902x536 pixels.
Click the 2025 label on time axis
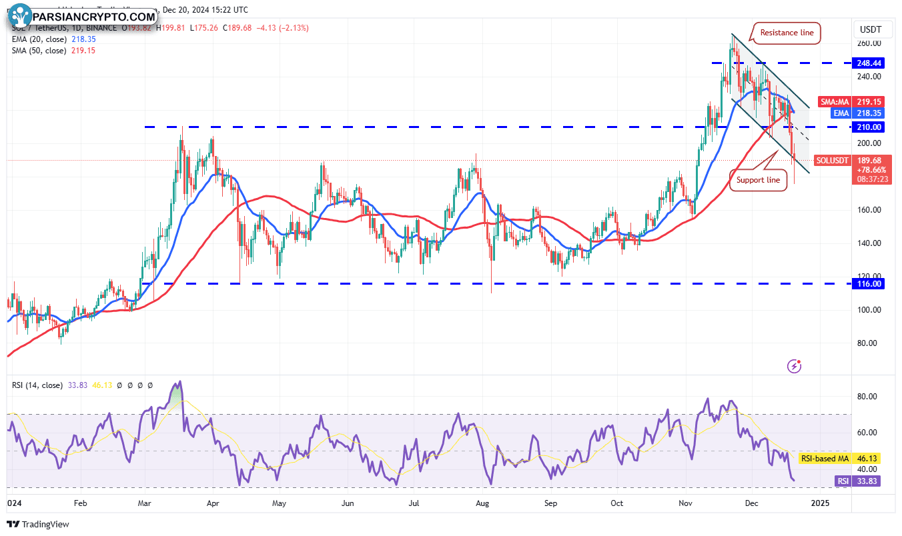tap(821, 504)
